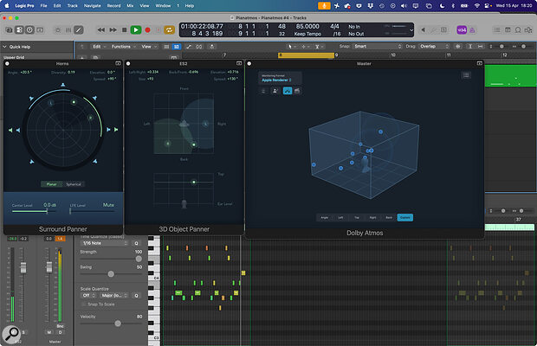Screen dimensions: 537x346
Task: Click the Fast Forward transport button
Action: pyautogui.click(x=113, y=30)
